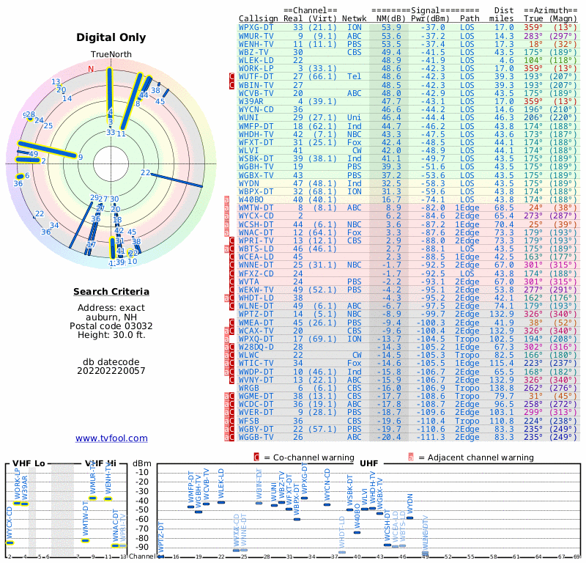
Task: Click co-channel icon beside WLNE-DT
Action: (231, 306)
